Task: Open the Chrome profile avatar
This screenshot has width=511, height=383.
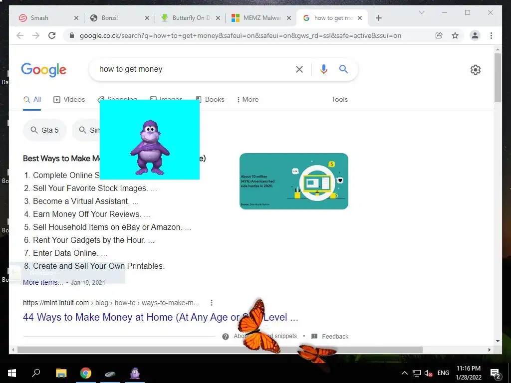Action: coord(475,35)
